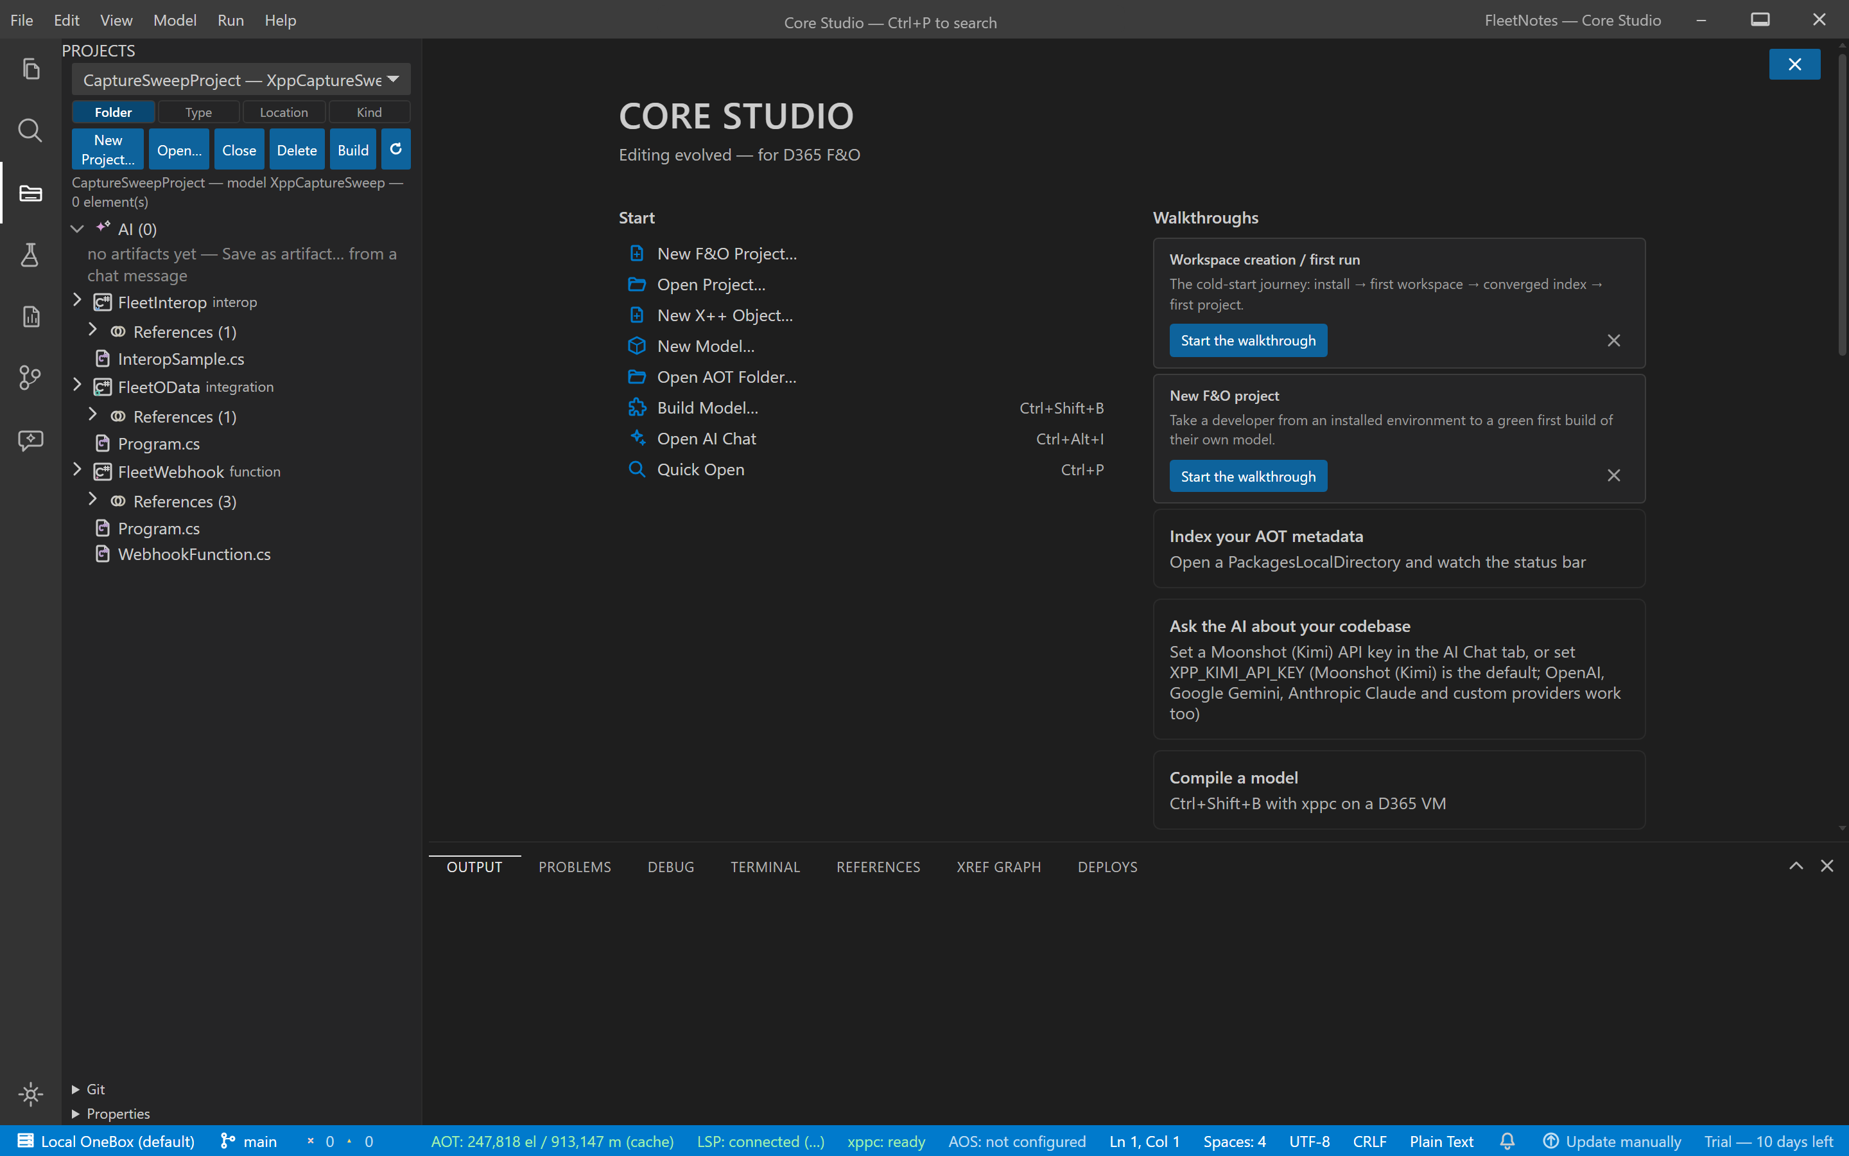Open the Explorer files icon in activity bar
The width and height of the screenshot is (1849, 1156).
31,69
